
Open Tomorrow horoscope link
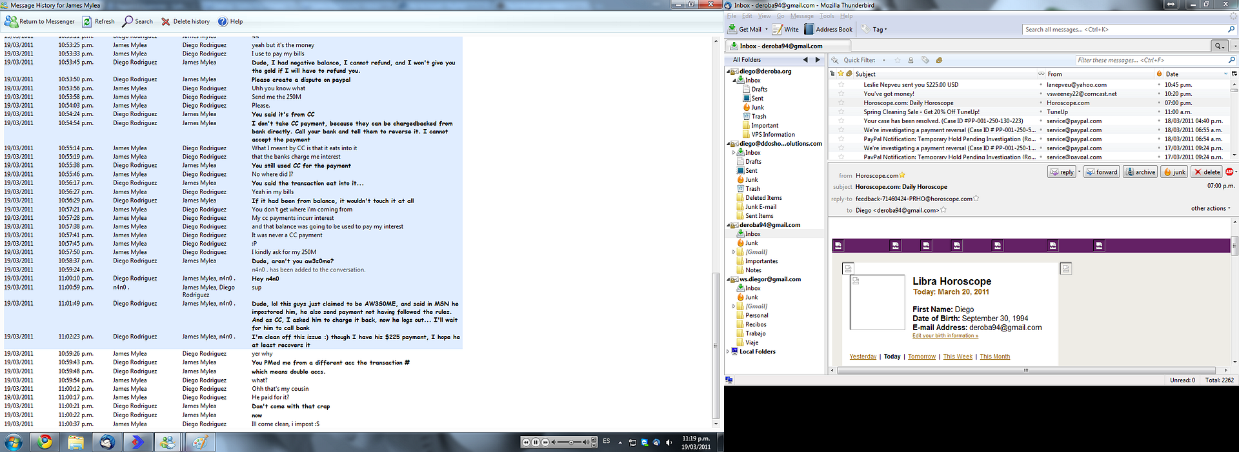[922, 357]
